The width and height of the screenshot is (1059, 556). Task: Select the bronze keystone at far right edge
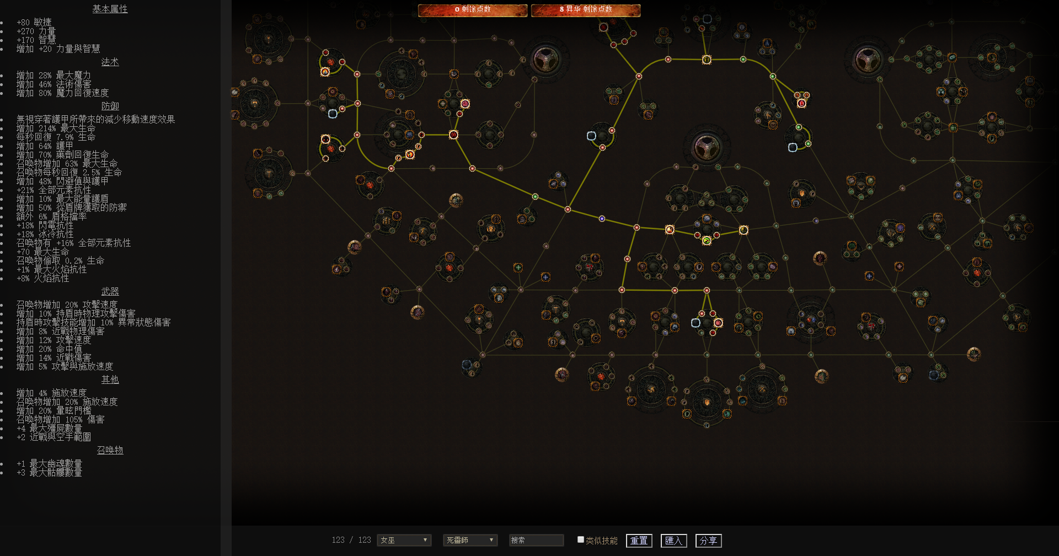pos(974,354)
